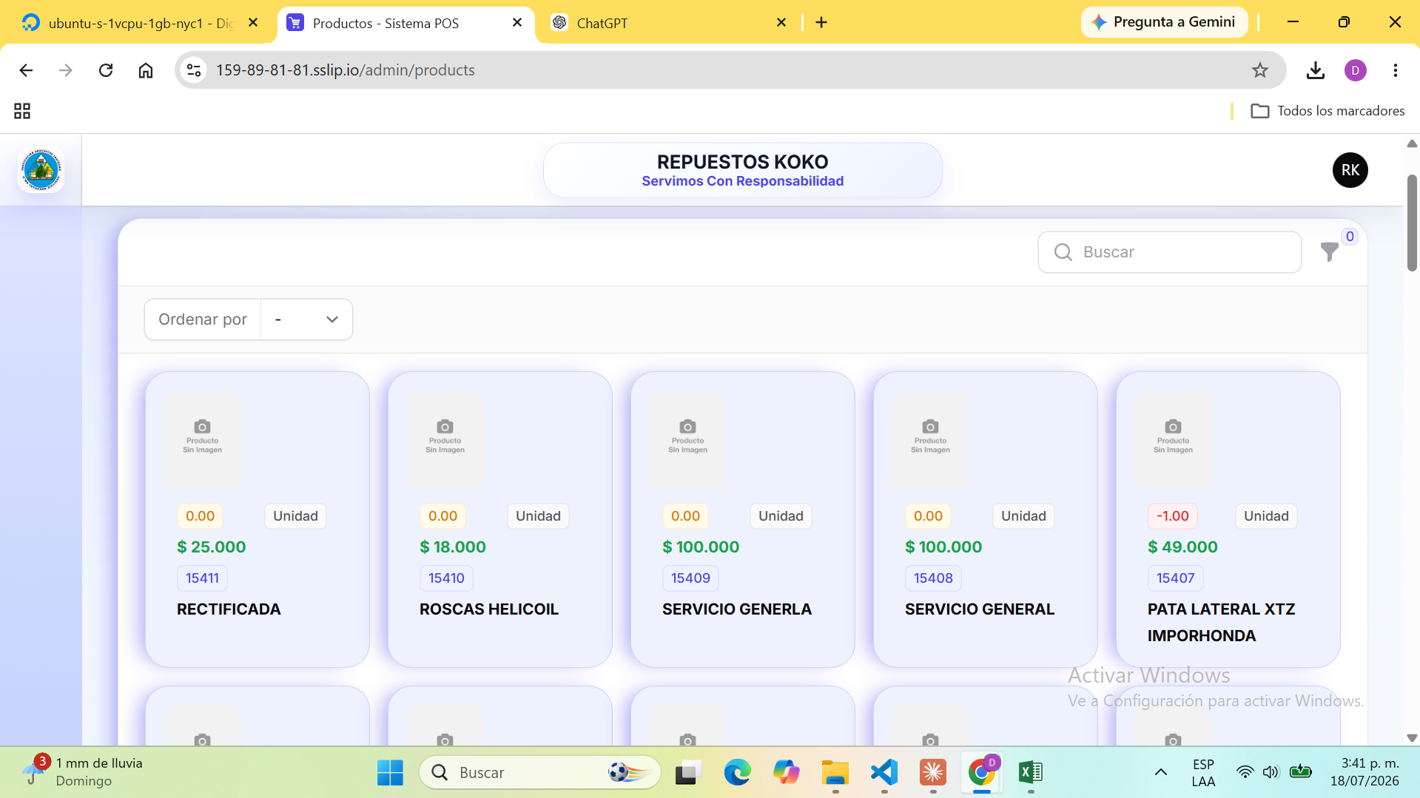Click product code 15408 badge
This screenshot has height=798, width=1420.
click(933, 578)
